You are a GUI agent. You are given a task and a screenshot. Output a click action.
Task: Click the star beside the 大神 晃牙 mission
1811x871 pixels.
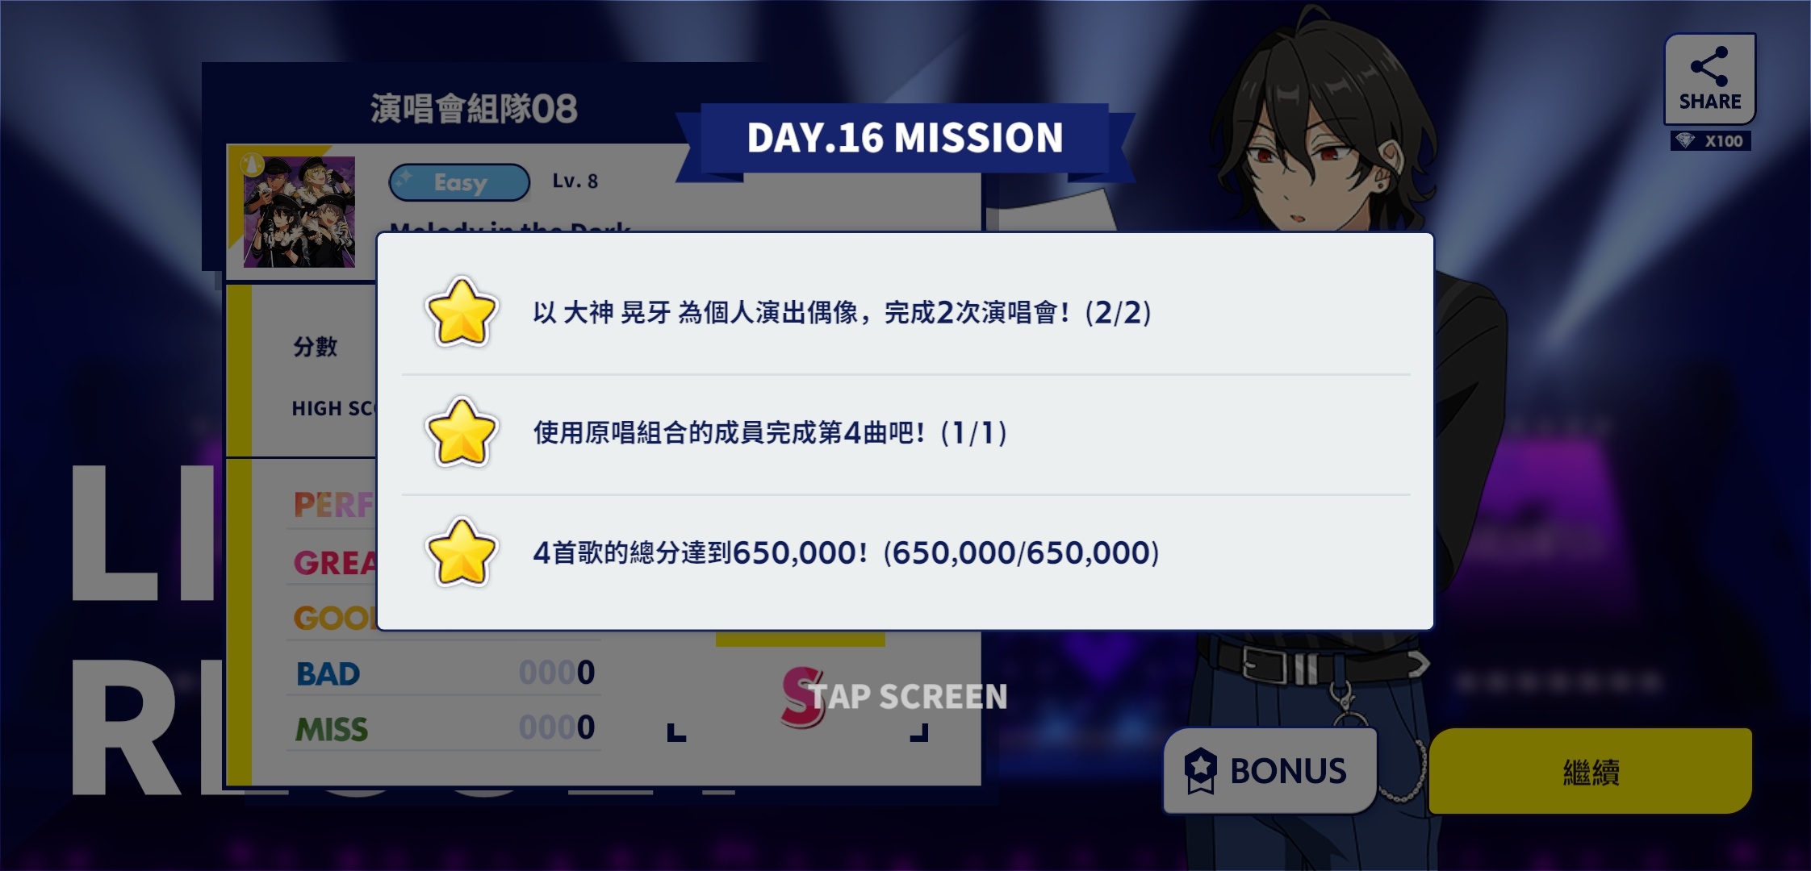tap(461, 312)
